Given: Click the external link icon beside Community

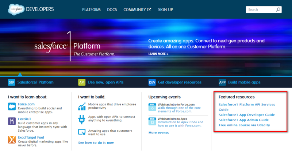Looking at the screenshot, I should click(x=149, y=9).
